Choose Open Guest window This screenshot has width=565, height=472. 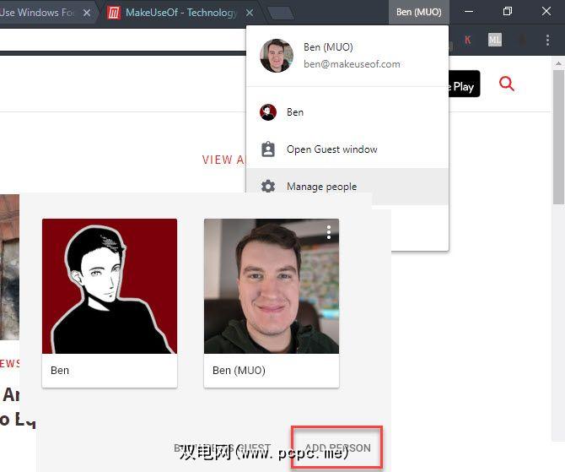coord(347,149)
